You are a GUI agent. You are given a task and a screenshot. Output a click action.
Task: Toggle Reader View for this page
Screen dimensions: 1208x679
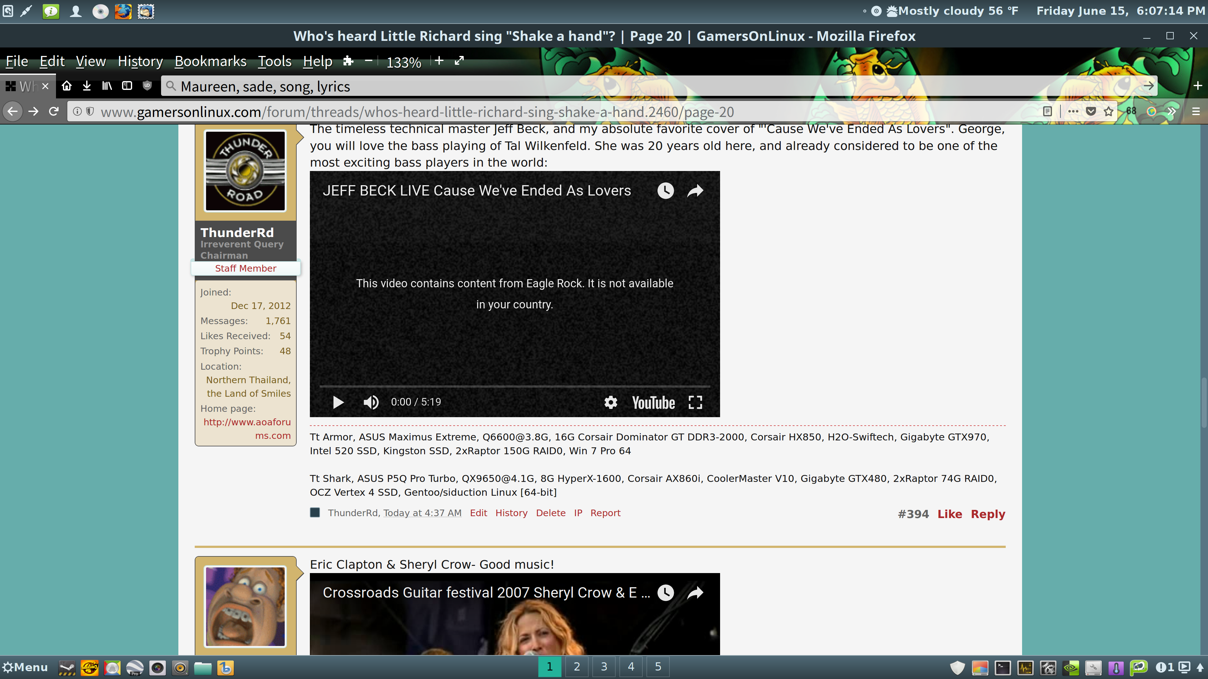[x=1047, y=112]
